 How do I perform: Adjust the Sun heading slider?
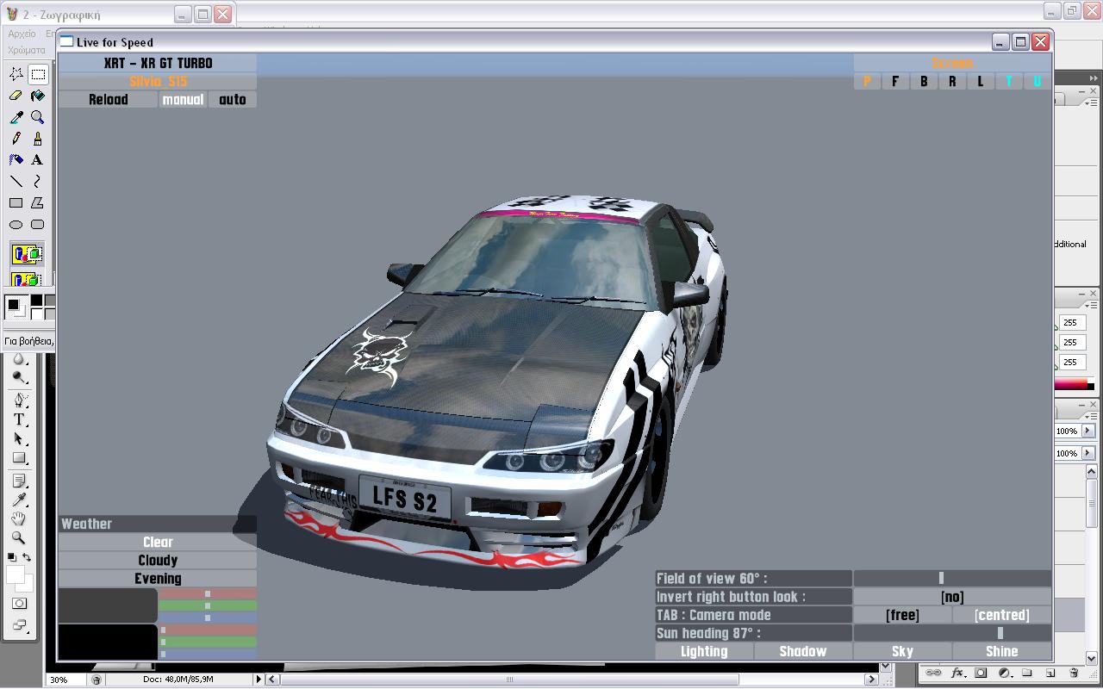[952, 633]
